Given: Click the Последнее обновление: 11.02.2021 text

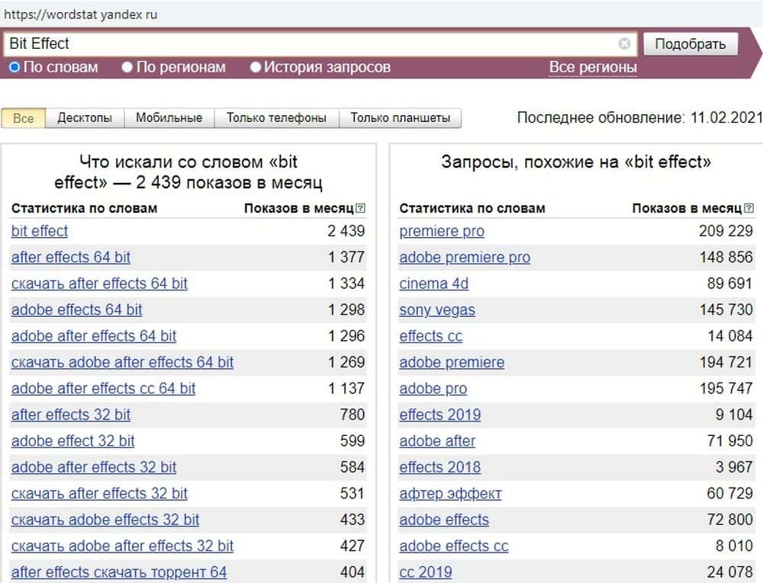Looking at the screenshot, I should coord(639,117).
